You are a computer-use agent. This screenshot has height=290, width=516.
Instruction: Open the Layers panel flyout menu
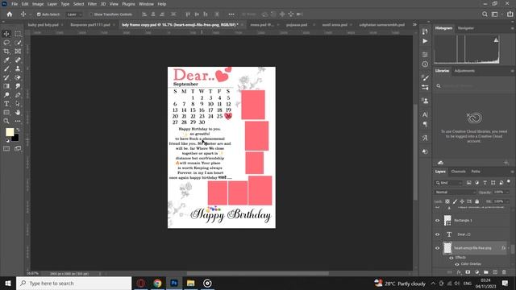[x=513, y=172]
